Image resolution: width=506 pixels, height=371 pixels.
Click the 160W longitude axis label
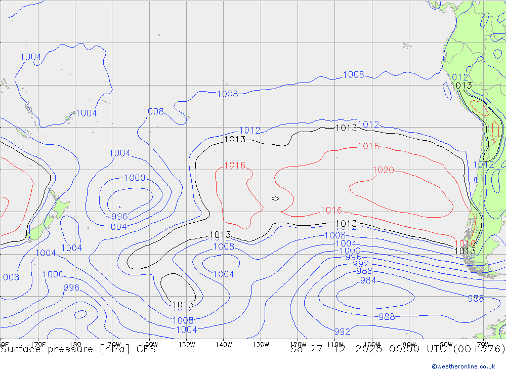pos(149,345)
